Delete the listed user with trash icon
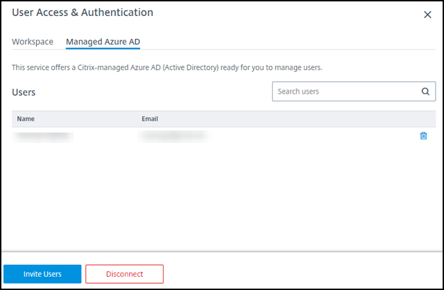This screenshot has height=290, width=444. tap(423, 136)
